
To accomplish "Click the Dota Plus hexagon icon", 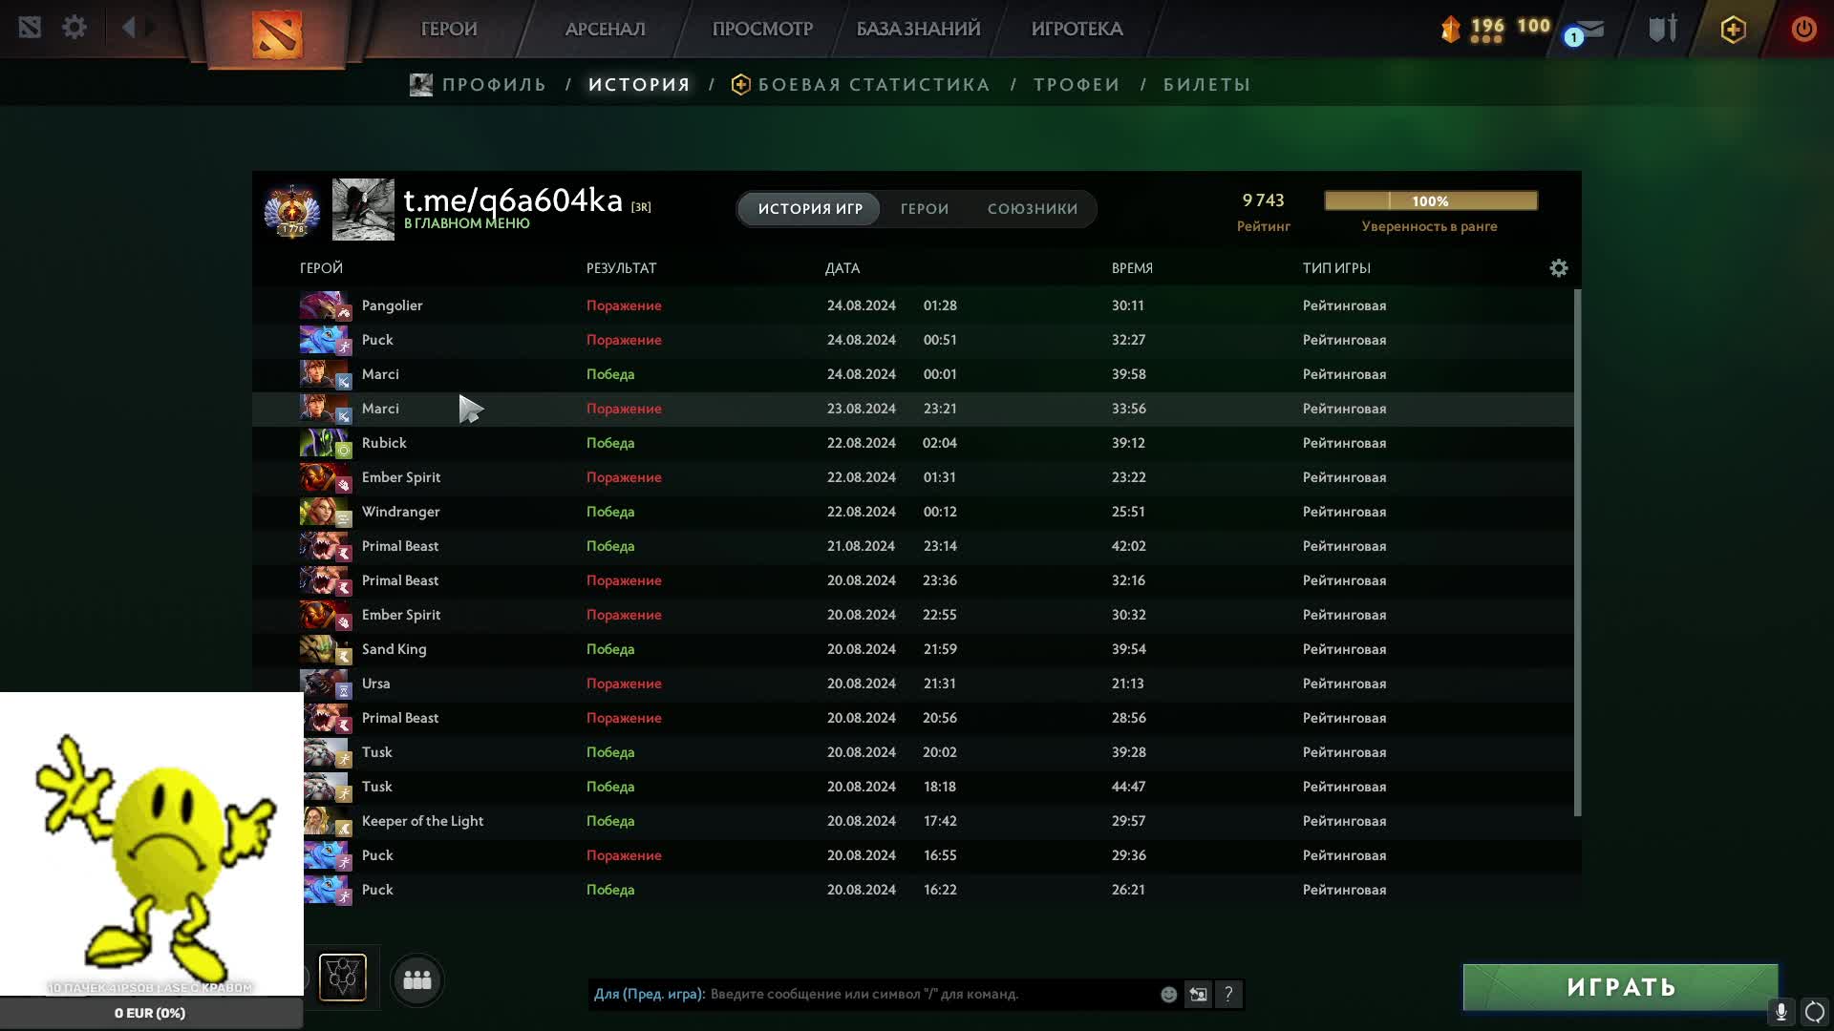I will tap(1733, 30).
